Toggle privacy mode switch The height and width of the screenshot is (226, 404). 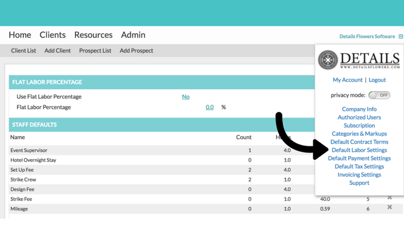point(379,95)
